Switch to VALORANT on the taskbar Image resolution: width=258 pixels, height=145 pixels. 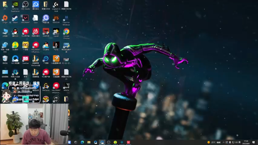point(128,142)
